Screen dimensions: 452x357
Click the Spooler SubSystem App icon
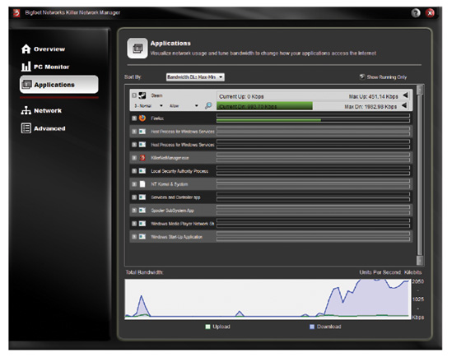pos(142,211)
